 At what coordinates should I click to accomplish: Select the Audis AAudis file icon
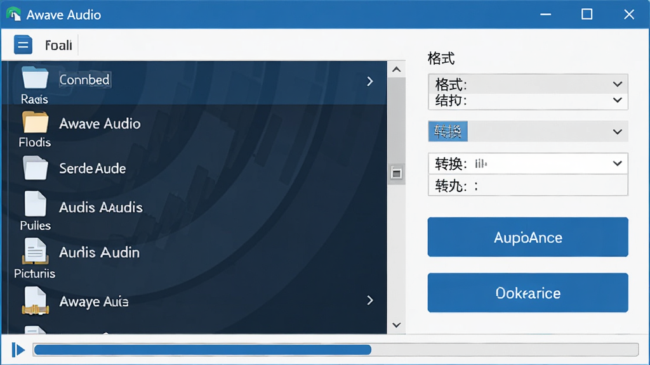tap(35, 203)
